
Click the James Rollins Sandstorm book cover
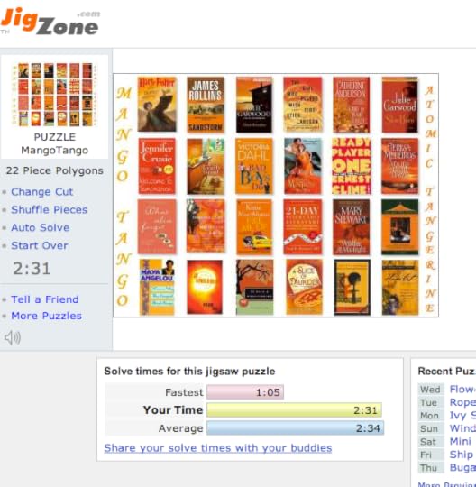click(206, 105)
